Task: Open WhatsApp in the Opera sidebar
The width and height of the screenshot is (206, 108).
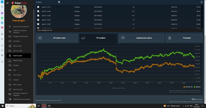Action: [x=2, y=18]
